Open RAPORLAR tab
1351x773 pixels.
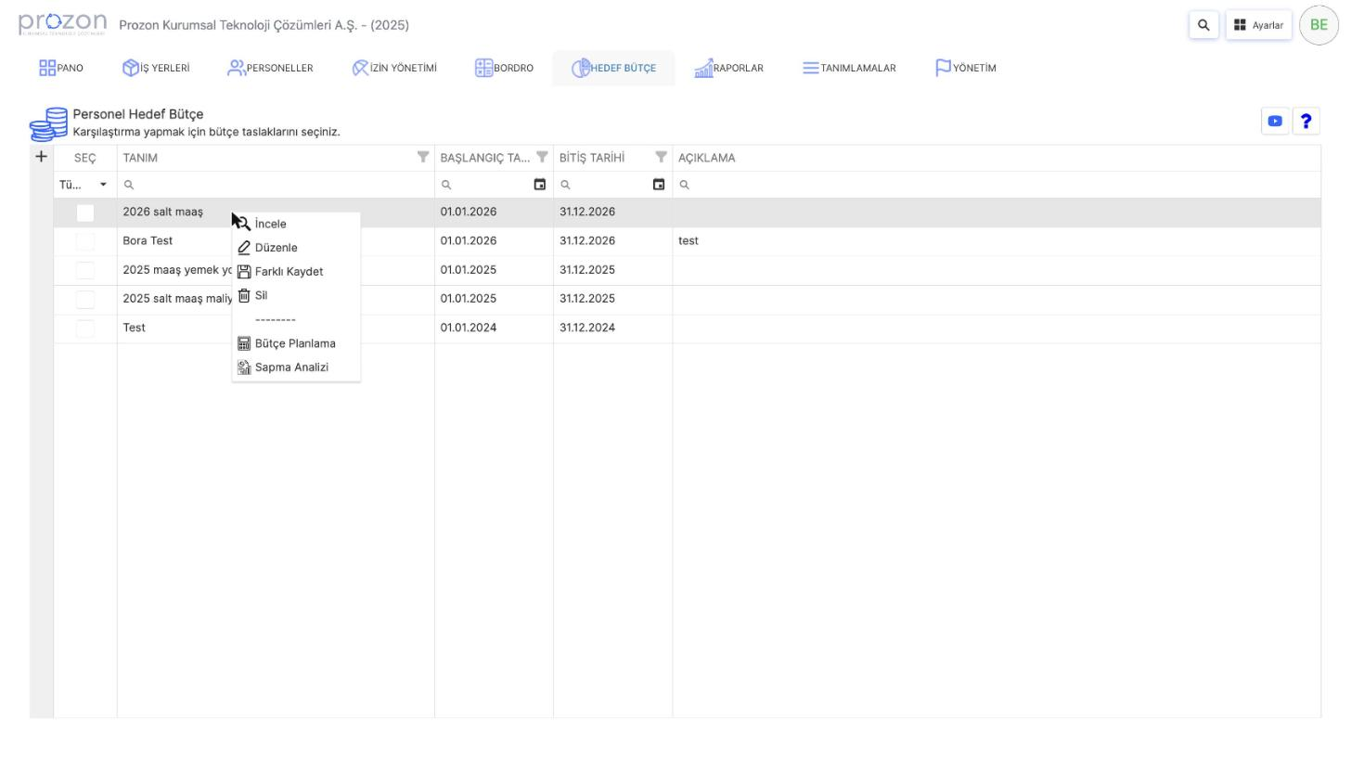[728, 68]
